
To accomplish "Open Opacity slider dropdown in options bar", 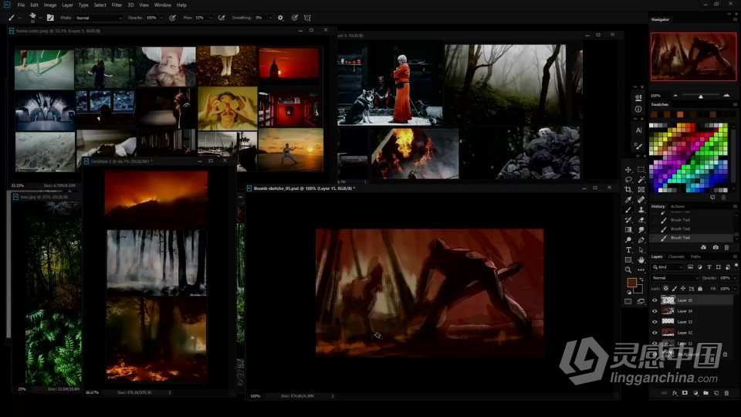I will coord(161,18).
